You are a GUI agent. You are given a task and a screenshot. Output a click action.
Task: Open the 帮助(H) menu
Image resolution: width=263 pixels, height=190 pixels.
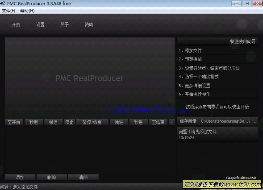(27, 11)
